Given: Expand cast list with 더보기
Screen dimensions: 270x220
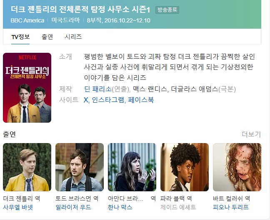Looking at the screenshot, I should click(x=251, y=134).
